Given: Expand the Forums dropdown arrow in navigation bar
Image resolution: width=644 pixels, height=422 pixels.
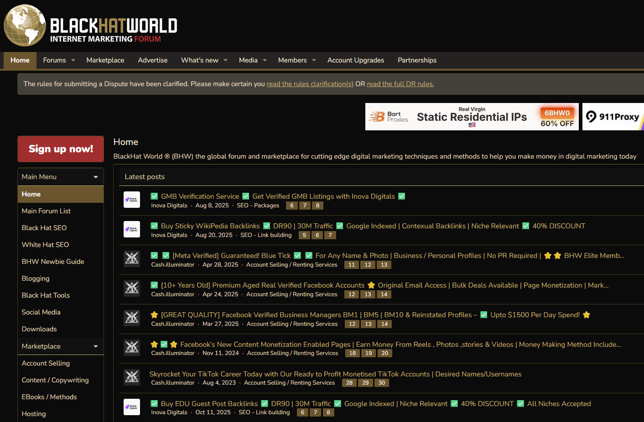Looking at the screenshot, I should (x=73, y=60).
